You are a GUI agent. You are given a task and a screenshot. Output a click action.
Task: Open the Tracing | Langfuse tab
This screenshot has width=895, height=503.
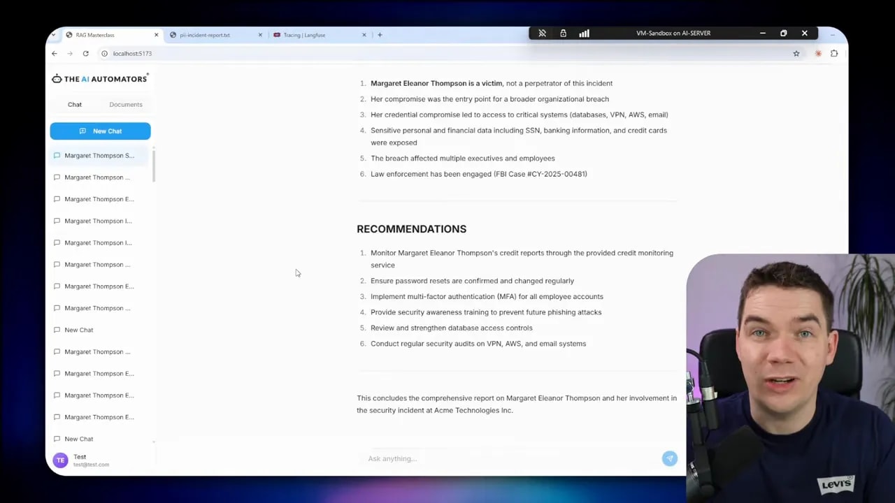pyautogui.click(x=304, y=35)
